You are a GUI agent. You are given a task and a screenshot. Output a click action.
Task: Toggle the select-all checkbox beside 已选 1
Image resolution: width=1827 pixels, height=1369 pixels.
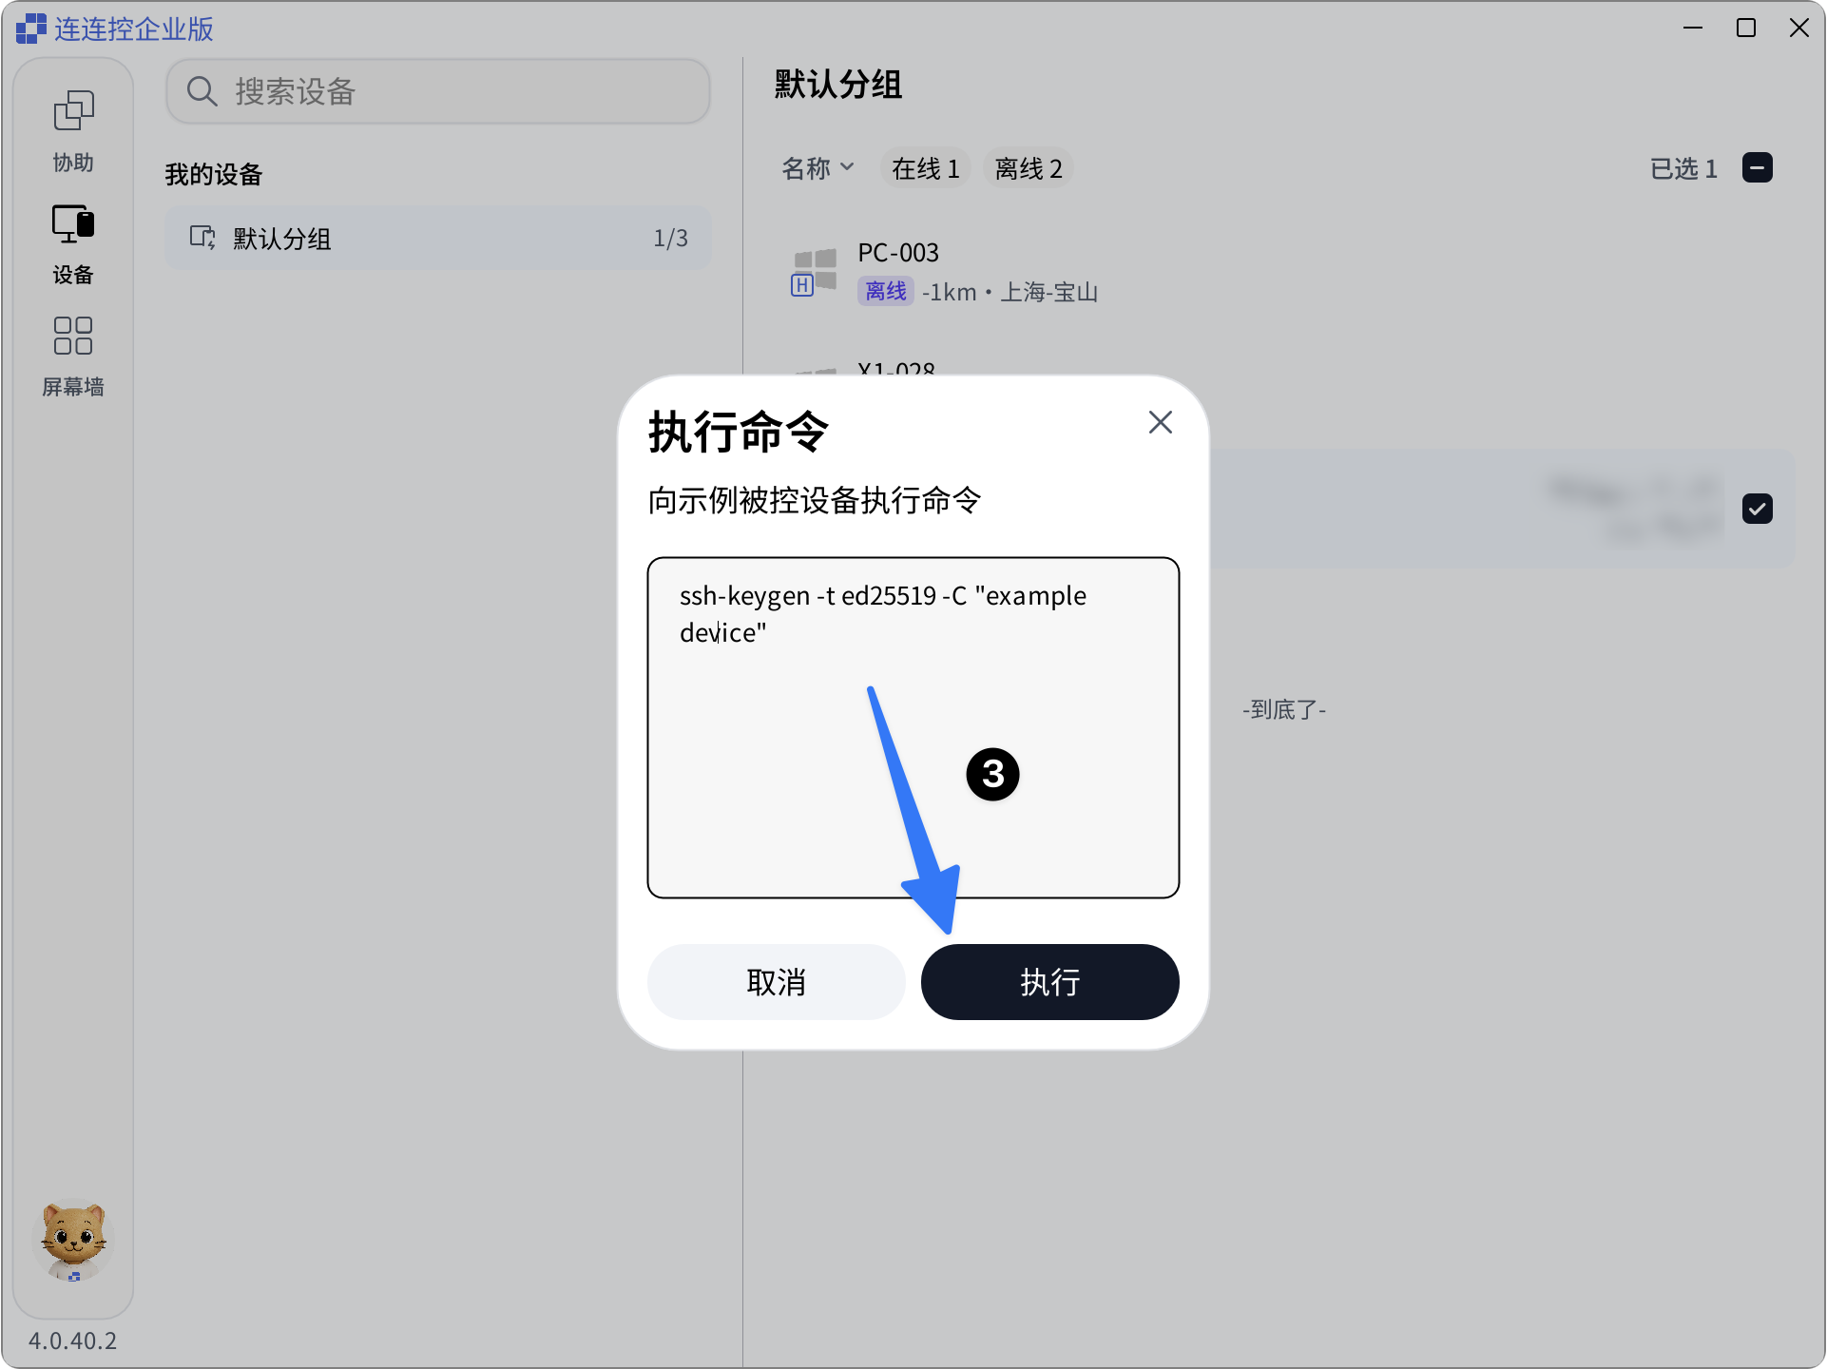(x=1757, y=168)
